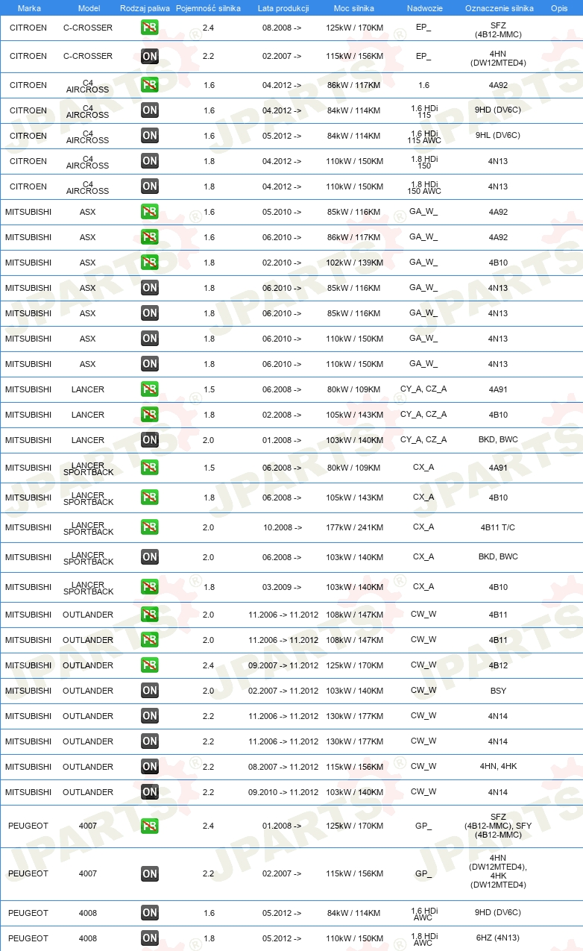Viewport: 583px width, 951px height.
Task: Click the 05.2010 -> production date
Action: pos(283,212)
